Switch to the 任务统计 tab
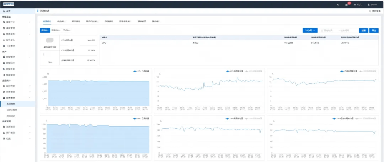The height and width of the screenshot is (162, 384). click(62, 22)
